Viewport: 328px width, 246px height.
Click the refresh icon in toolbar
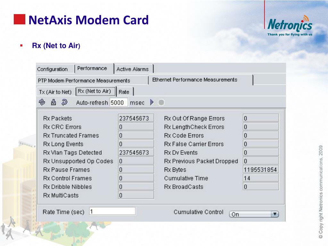[x=42, y=102]
